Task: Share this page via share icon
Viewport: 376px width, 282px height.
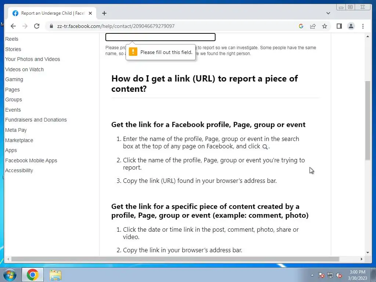Action: pos(313,26)
